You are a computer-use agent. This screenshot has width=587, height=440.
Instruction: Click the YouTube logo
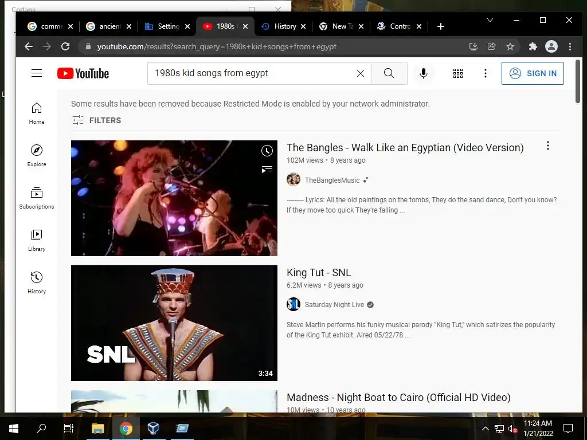pyautogui.click(x=83, y=73)
